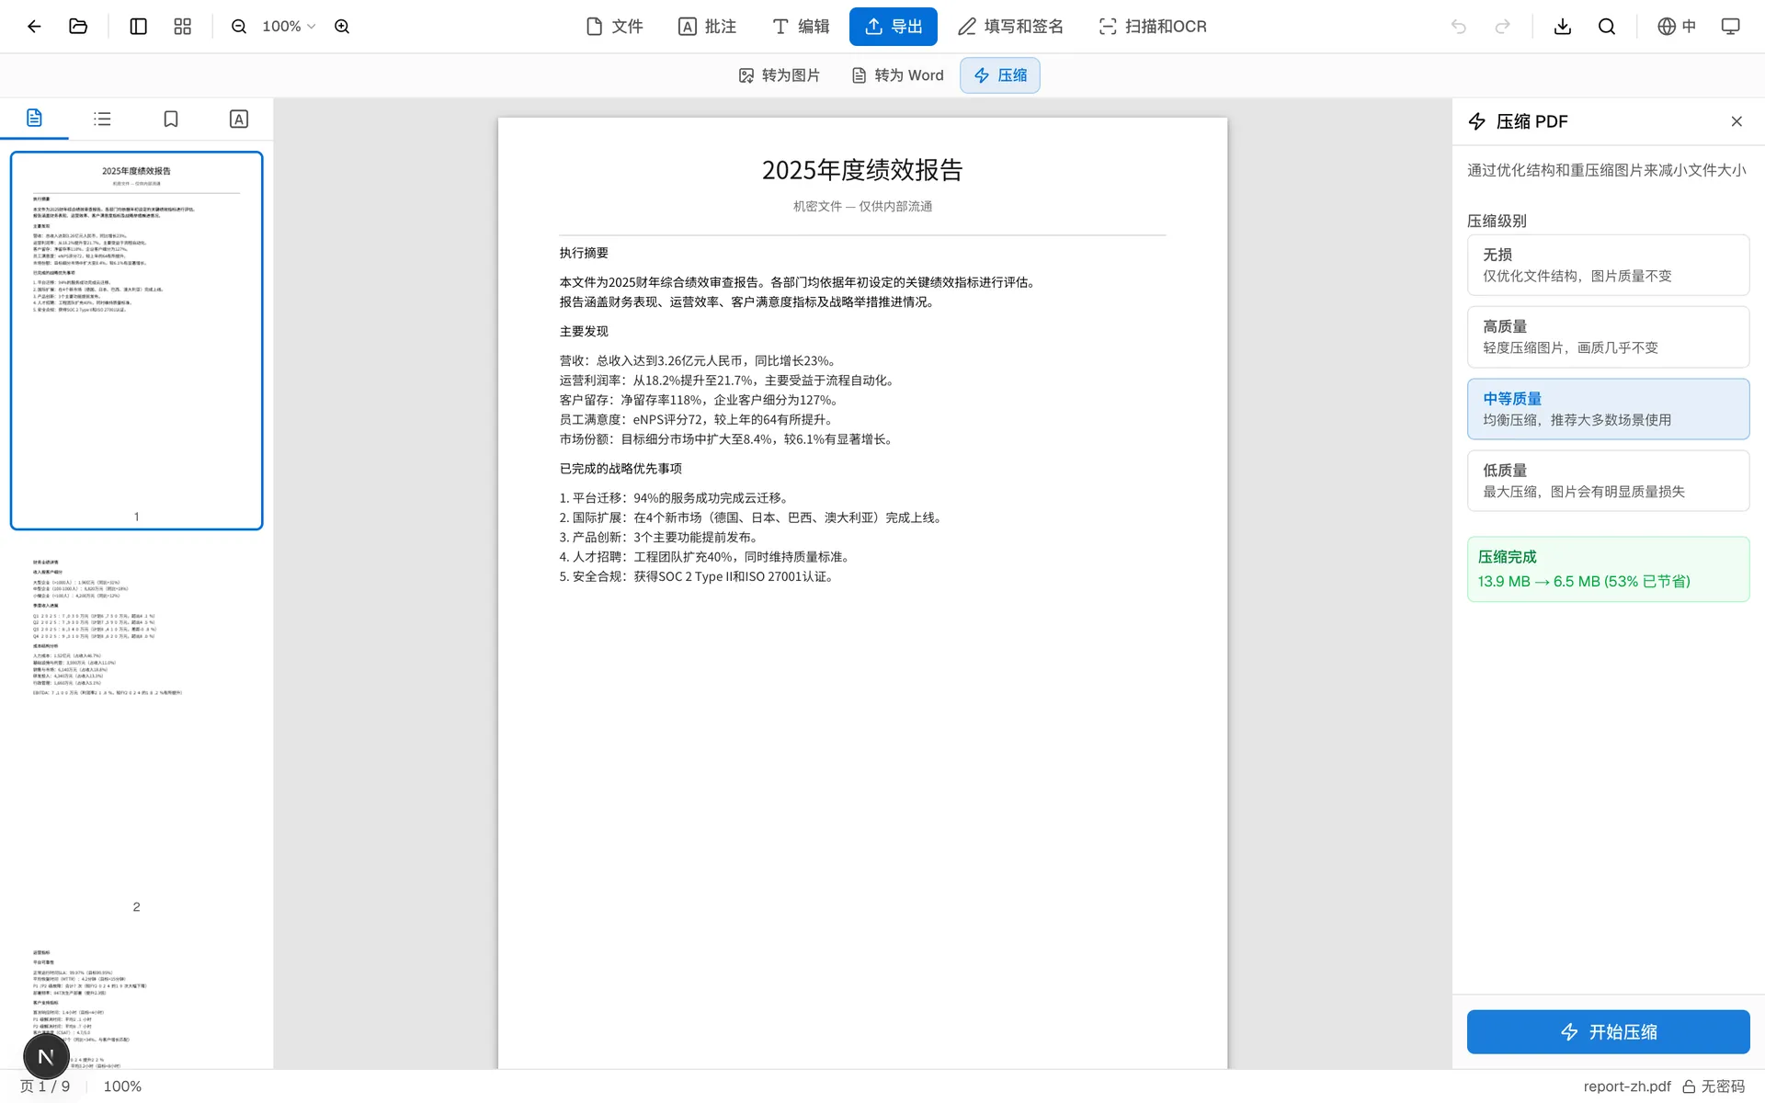
Task: Select page 2 thumbnail
Action: point(136,731)
